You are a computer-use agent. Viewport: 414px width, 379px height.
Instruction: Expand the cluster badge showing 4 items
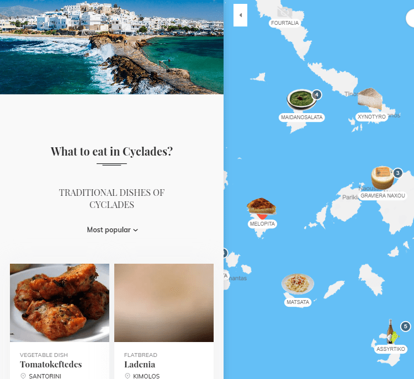coord(317,94)
